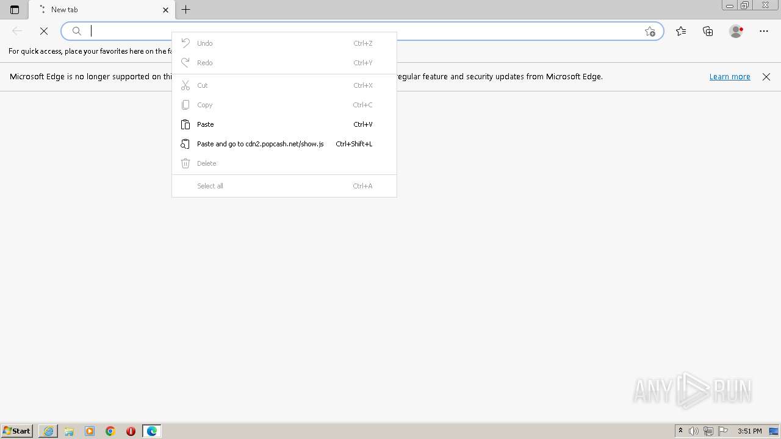Open the Collections icon
The width and height of the screenshot is (781, 439).
tap(708, 31)
